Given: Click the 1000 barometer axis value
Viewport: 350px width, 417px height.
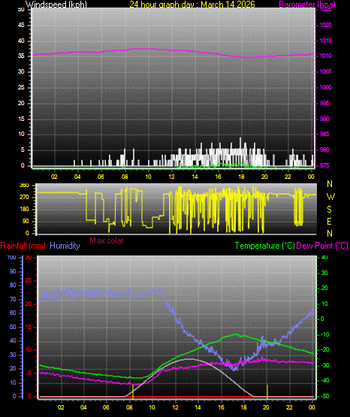Looking at the screenshot, I should [x=325, y=87].
